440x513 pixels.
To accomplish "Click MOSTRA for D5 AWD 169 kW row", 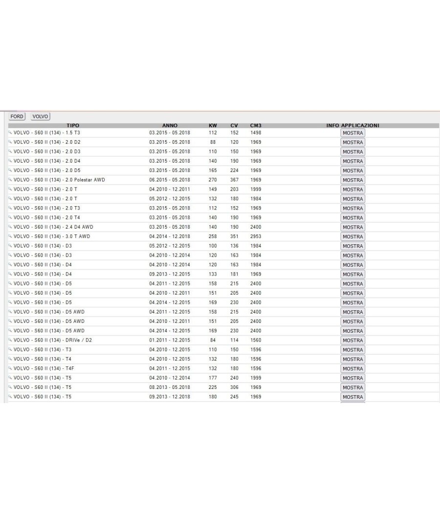I will (352, 331).
